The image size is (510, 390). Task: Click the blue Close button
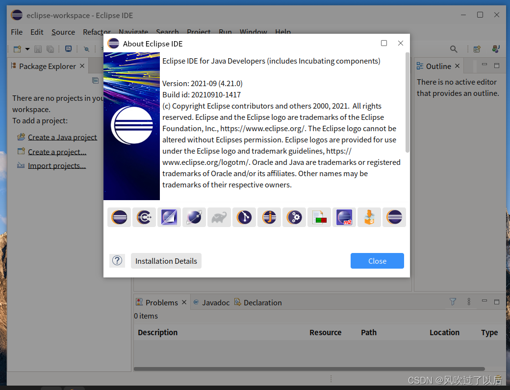(x=377, y=261)
